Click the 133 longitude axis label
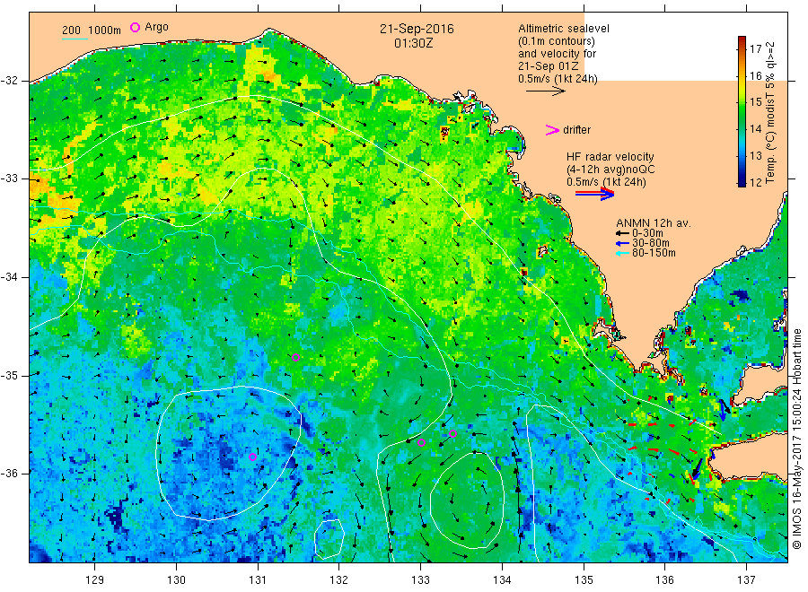The height and width of the screenshot is (592, 808). pos(420,580)
